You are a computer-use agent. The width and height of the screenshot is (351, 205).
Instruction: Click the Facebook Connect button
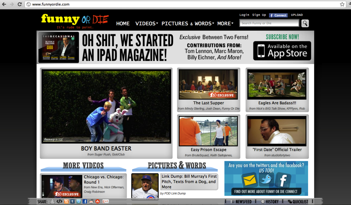point(278,15)
